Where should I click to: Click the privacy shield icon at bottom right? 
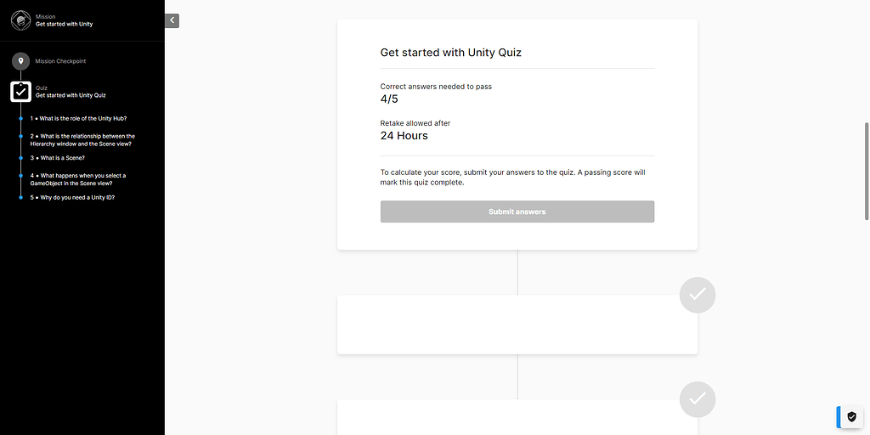coord(852,416)
